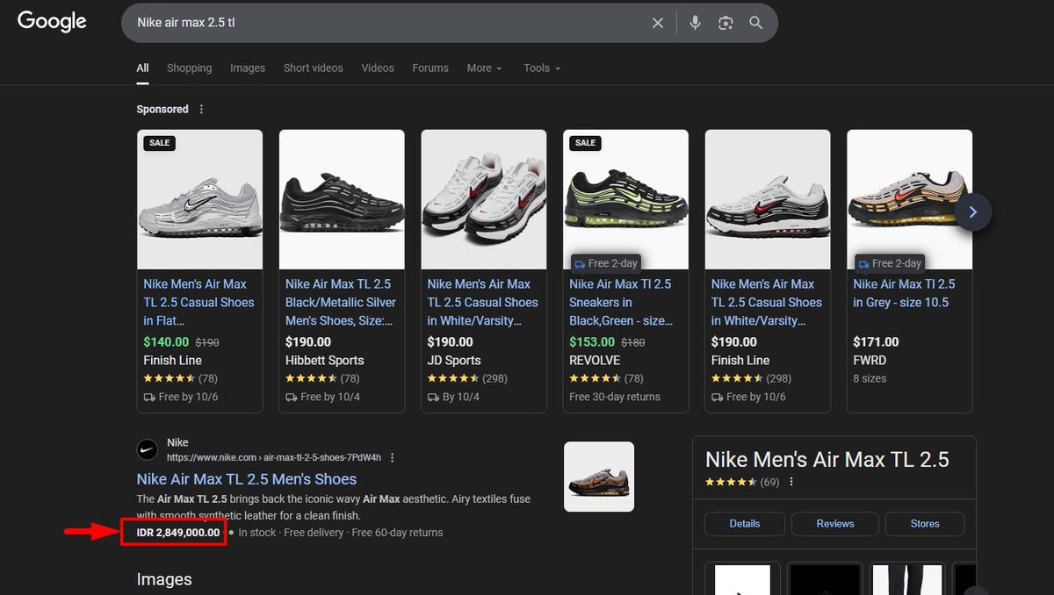1054x595 pixels.
Task: Open the Reviews button in knowledge panel
Action: point(834,524)
